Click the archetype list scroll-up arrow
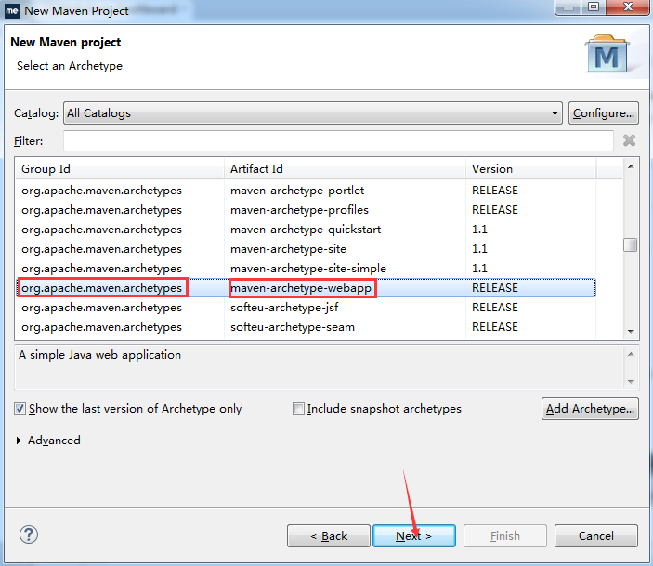This screenshot has height=566, width=653. (631, 166)
